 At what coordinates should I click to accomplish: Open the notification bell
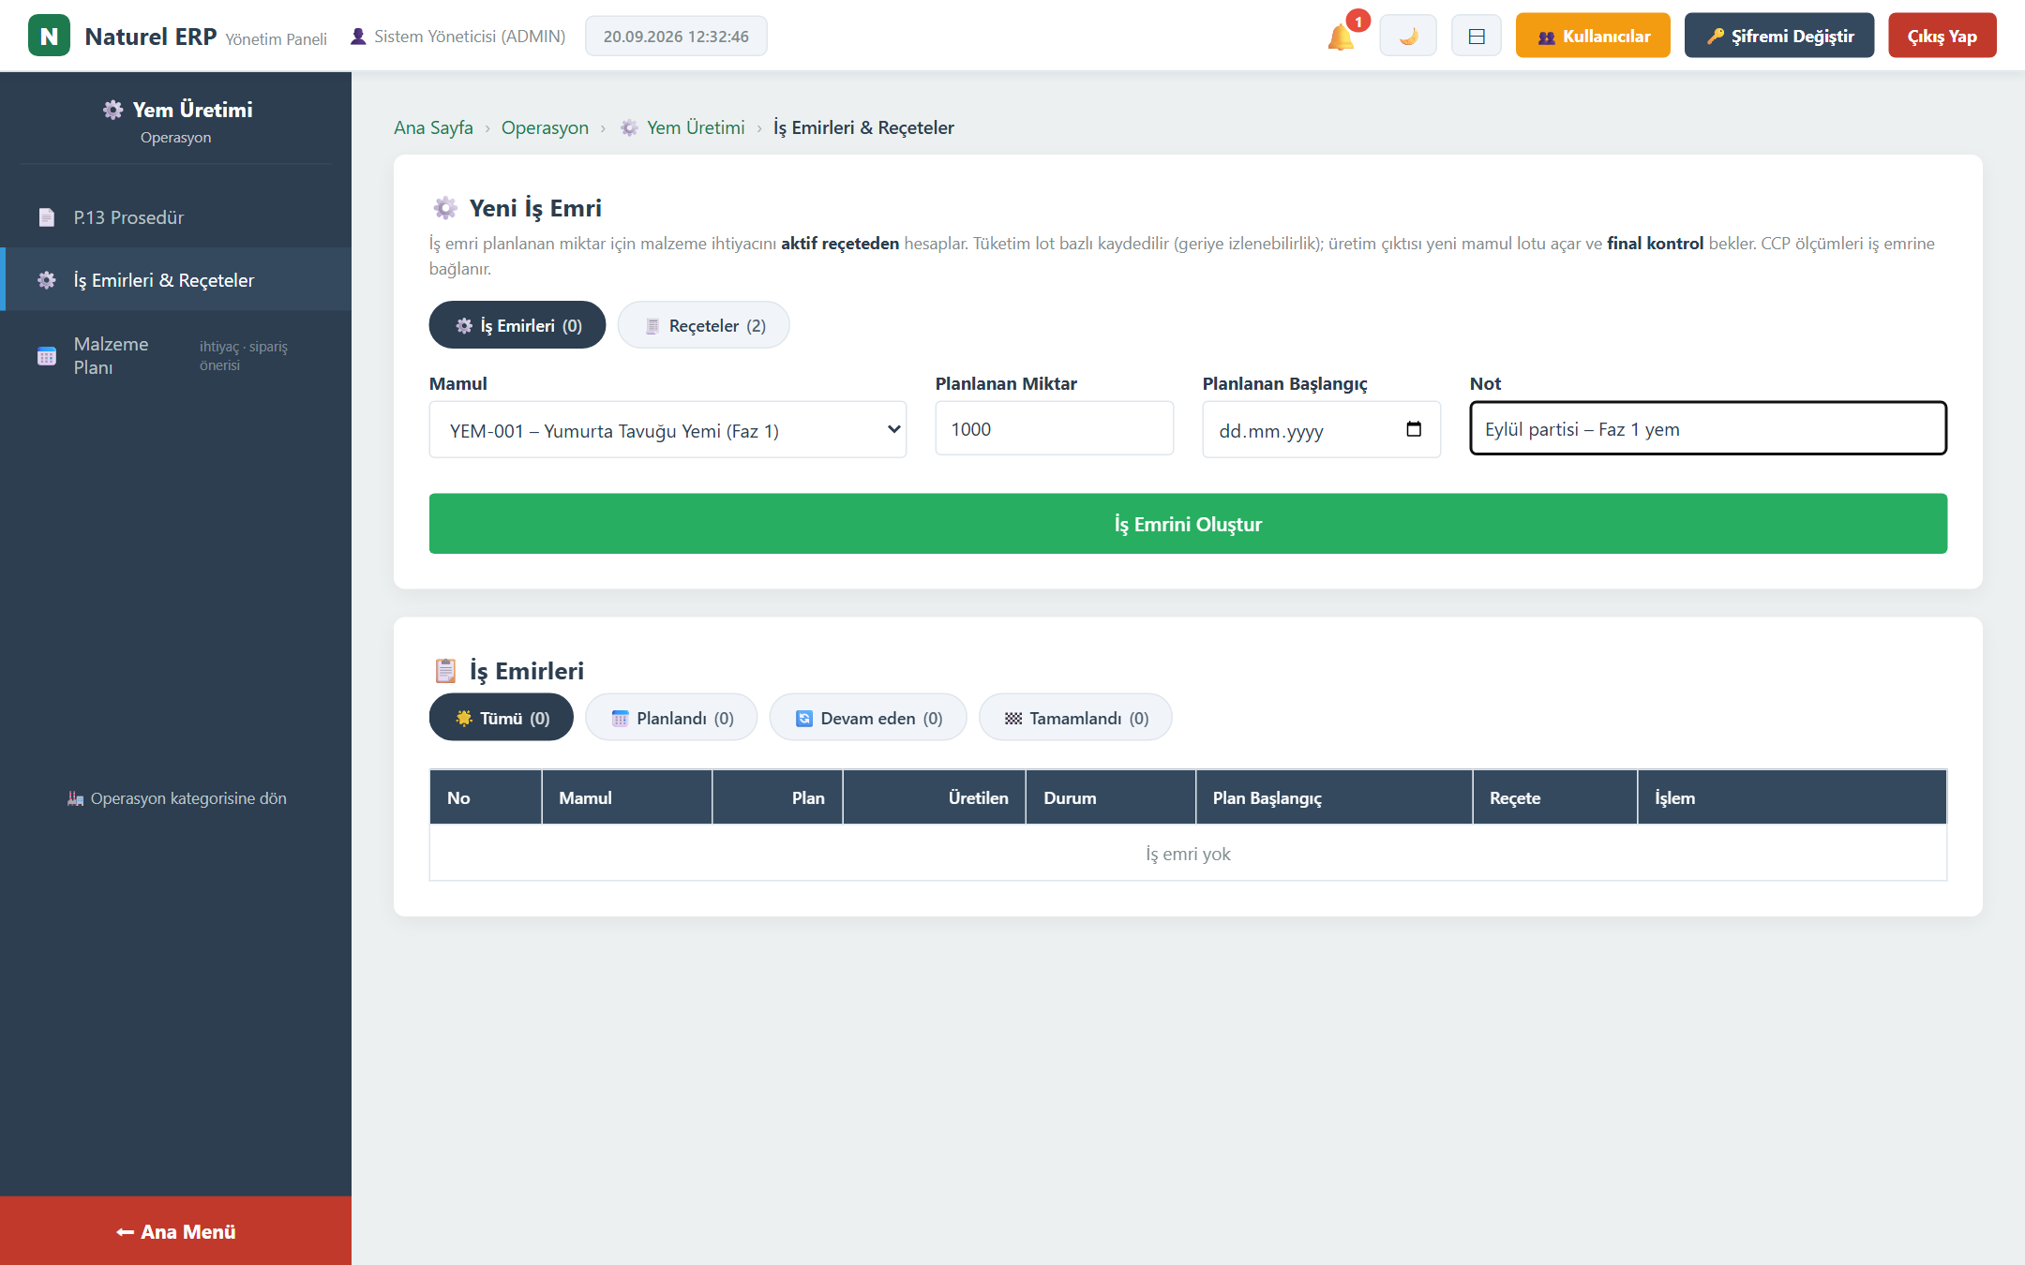coord(1341,37)
